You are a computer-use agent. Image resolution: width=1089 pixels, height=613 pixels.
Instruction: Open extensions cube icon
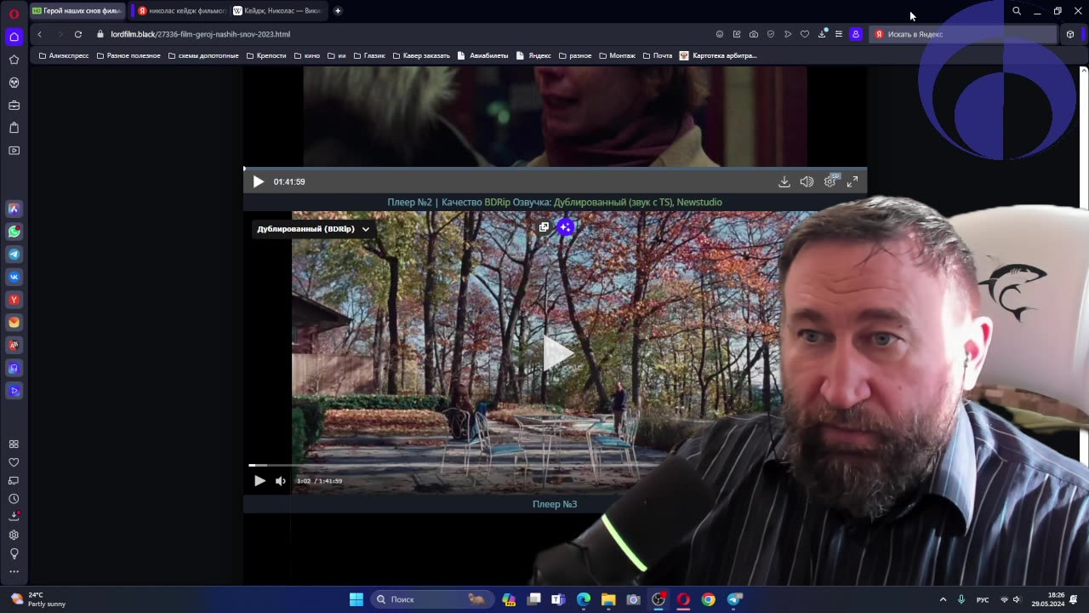click(1070, 34)
